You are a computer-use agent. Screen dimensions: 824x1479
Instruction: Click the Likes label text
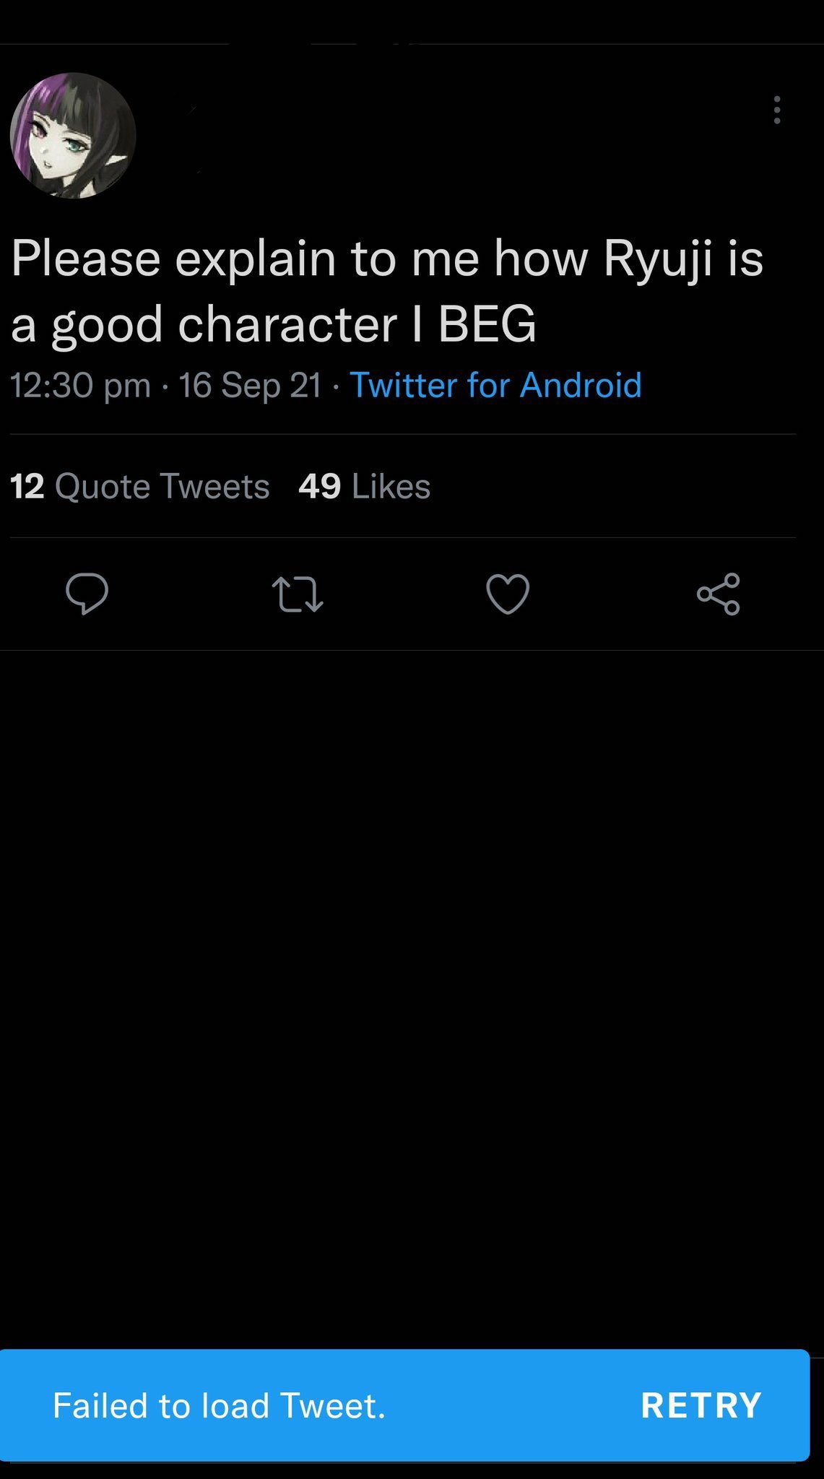point(391,486)
